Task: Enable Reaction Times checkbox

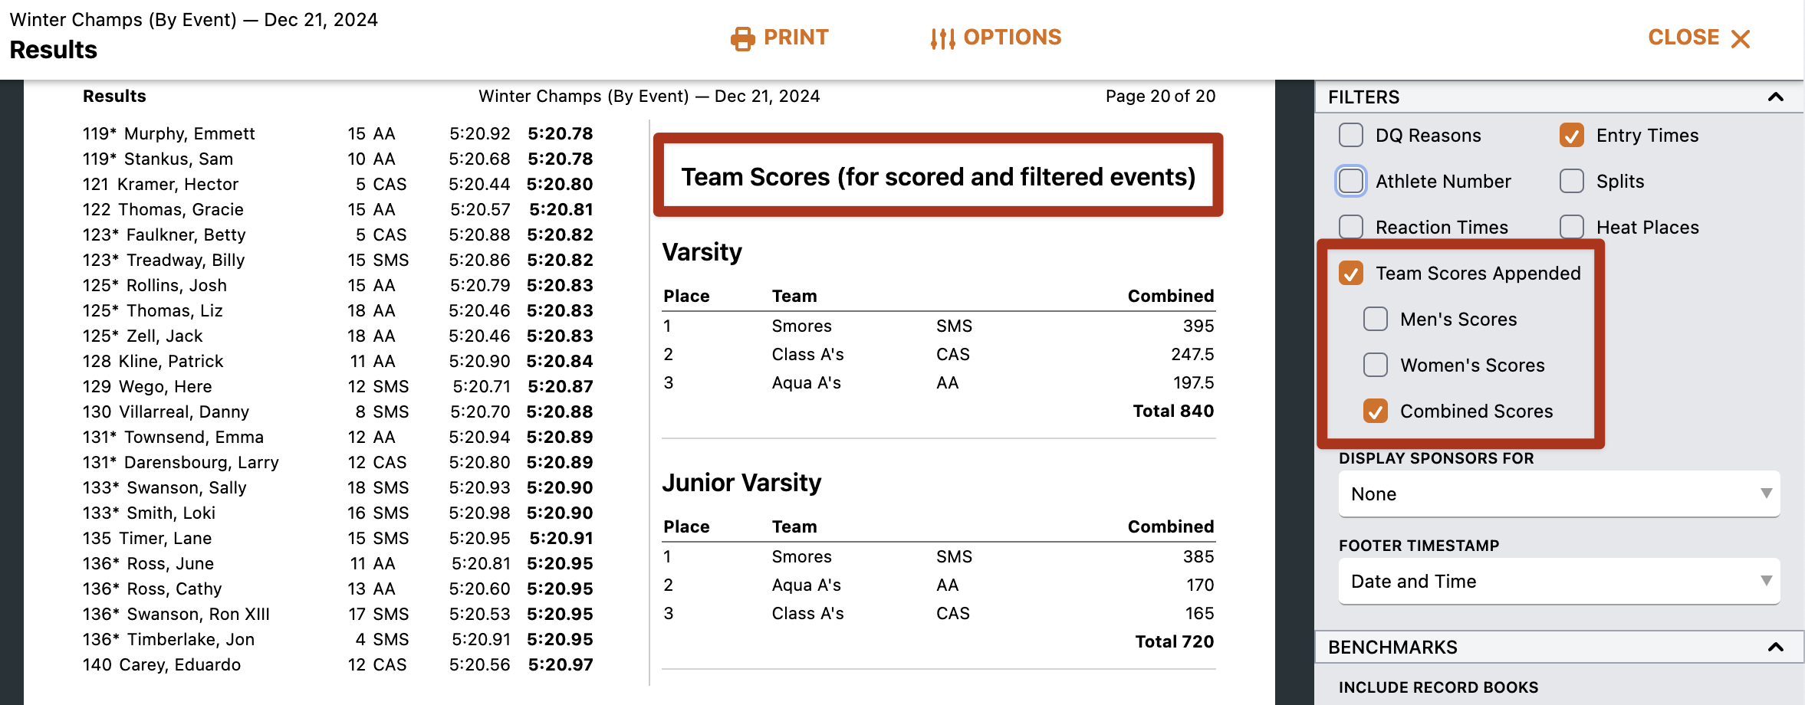Action: pyautogui.click(x=1351, y=228)
